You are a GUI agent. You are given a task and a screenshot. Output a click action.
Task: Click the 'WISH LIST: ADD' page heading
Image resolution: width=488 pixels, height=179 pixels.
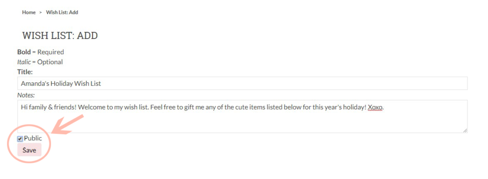tap(60, 35)
